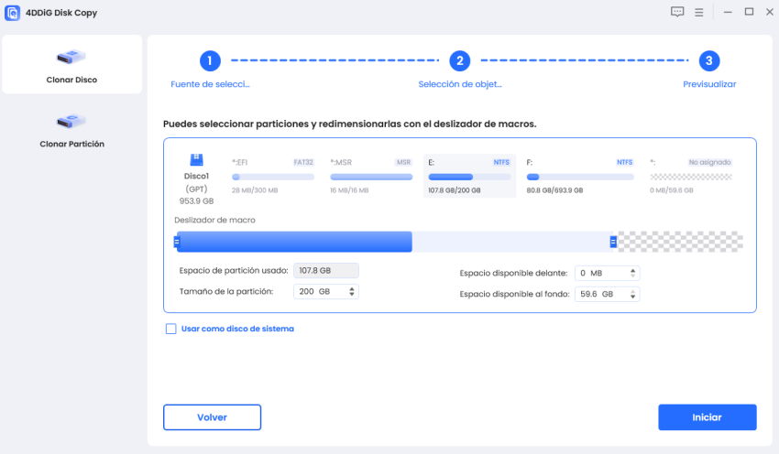Click the Disco1 GPT disk icon
Image resolution: width=779 pixels, height=454 pixels.
click(x=196, y=158)
